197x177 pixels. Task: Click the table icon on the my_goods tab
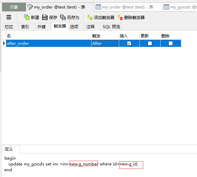coord(166,7)
